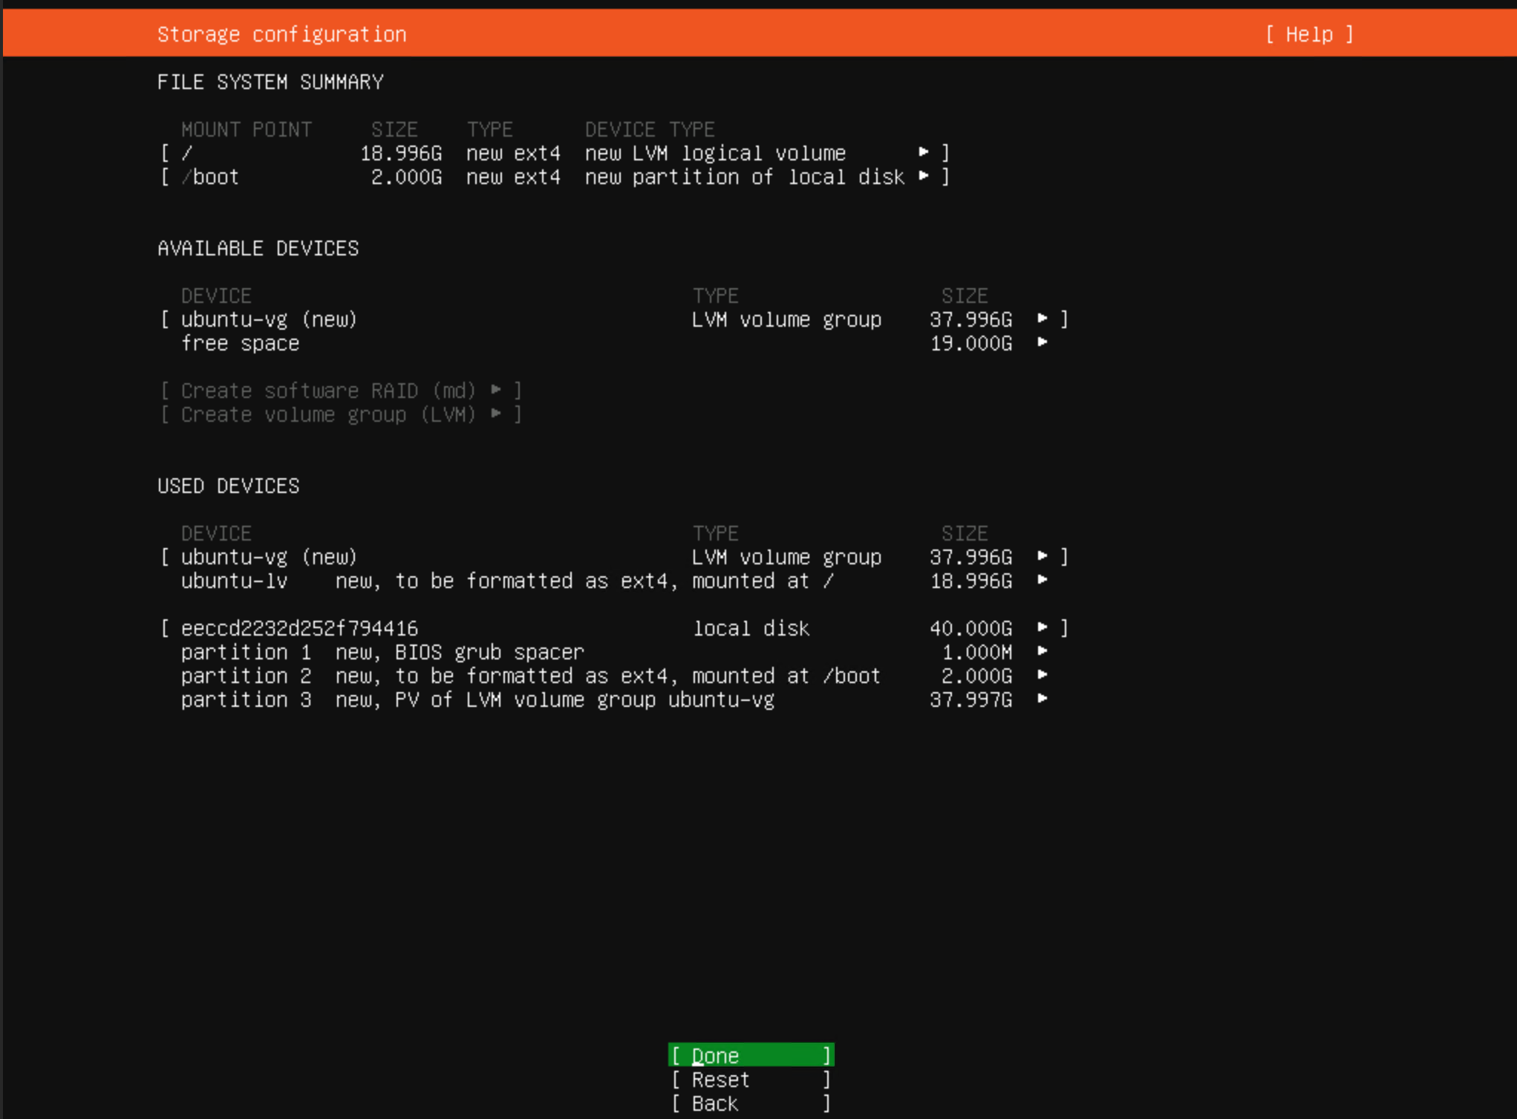Expand used devices ubuntu-vg volume group entry

click(1042, 556)
